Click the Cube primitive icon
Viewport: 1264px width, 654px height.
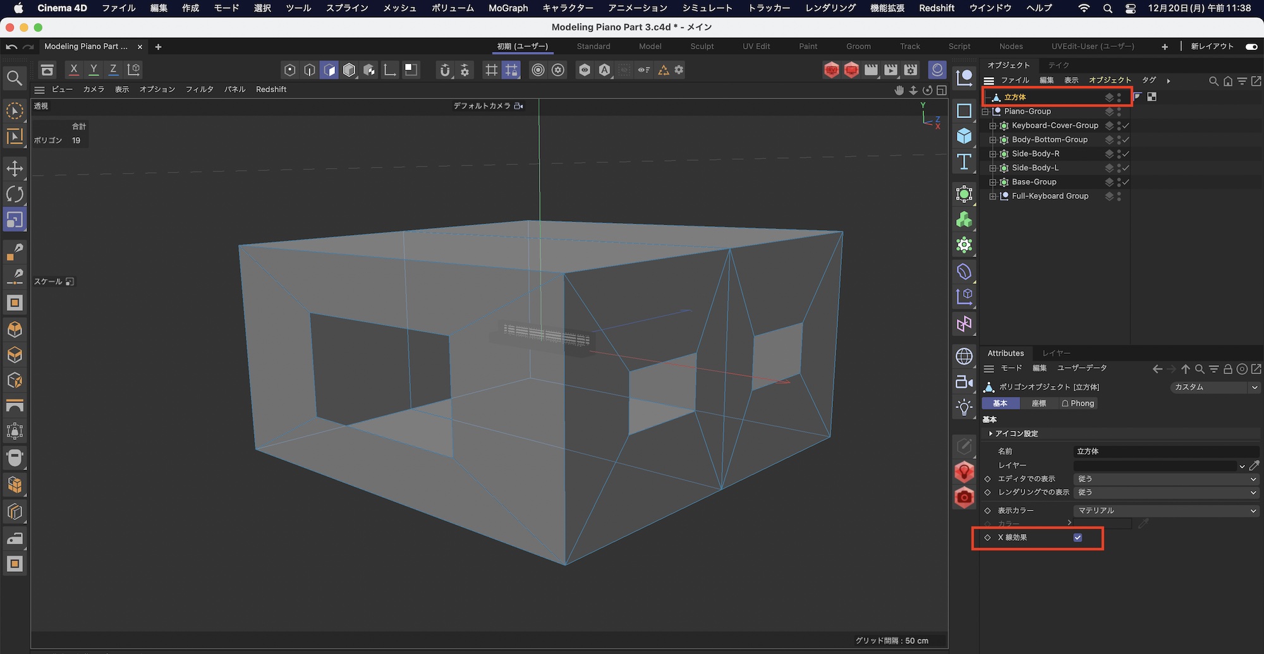pos(964,136)
